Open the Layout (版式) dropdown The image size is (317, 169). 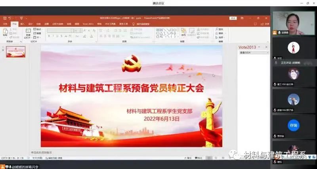click(37, 29)
